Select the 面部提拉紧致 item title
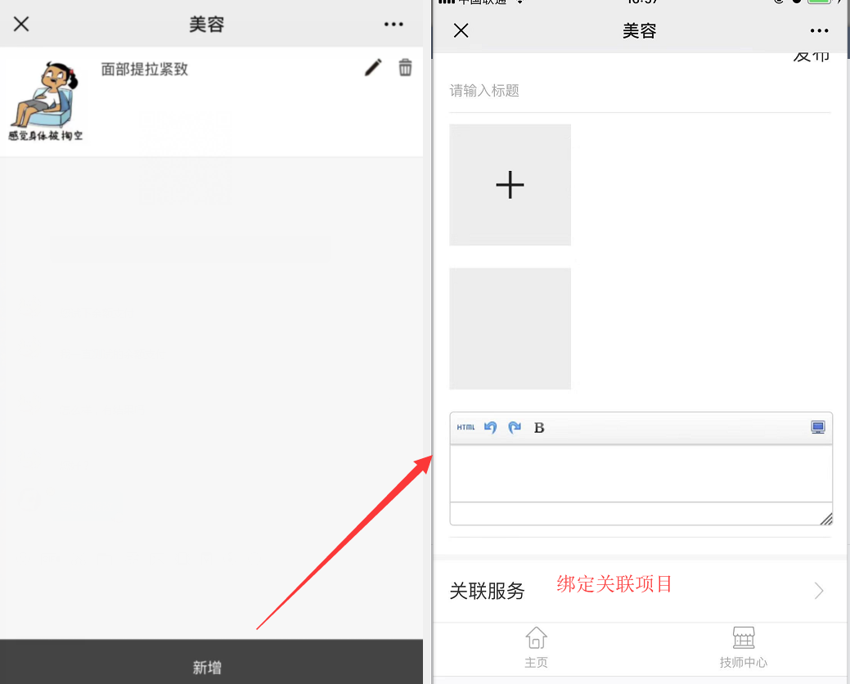850x684 pixels. pyautogui.click(x=144, y=70)
